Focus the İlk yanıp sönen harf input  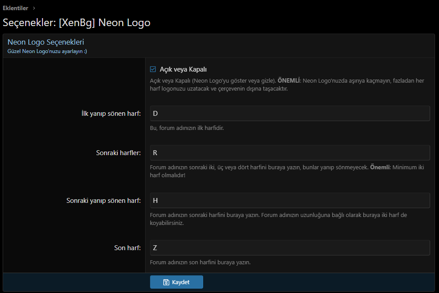290,113
